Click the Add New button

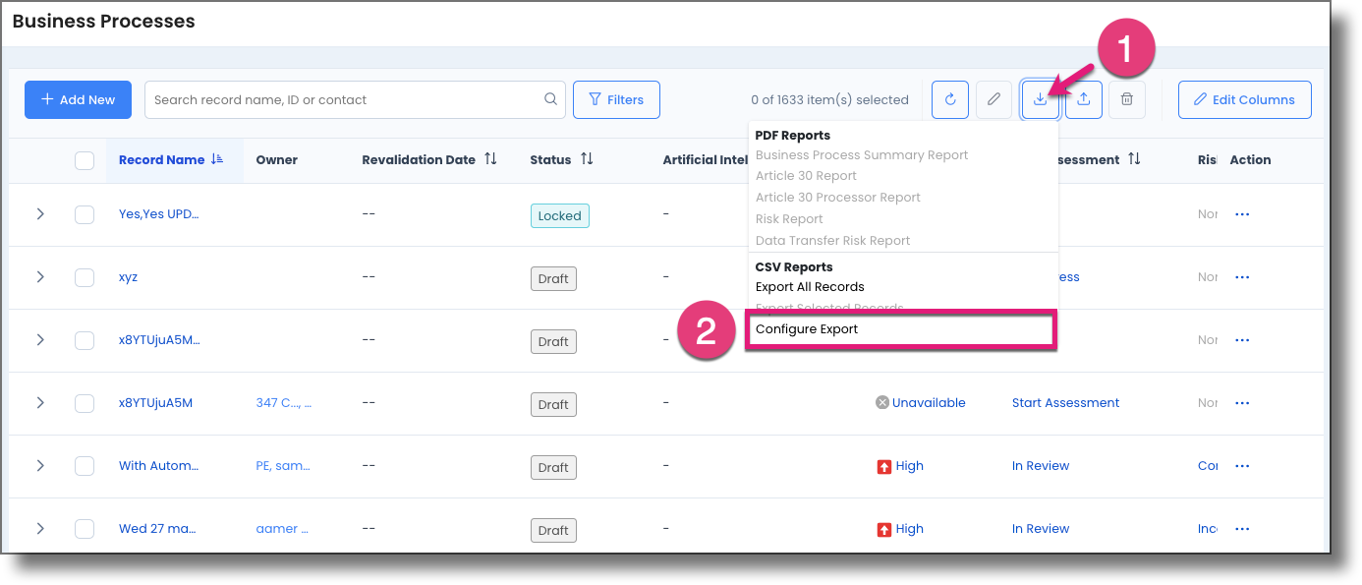tap(78, 99)
